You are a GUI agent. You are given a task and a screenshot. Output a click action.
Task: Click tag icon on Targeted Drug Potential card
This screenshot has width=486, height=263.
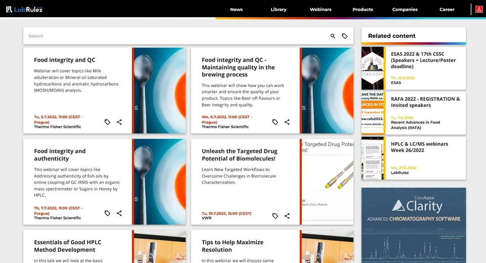[x=275, y=216]
